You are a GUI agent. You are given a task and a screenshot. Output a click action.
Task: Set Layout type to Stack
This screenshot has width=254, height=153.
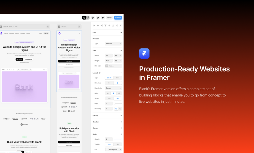pyautogui.click(x=109, y=78)
